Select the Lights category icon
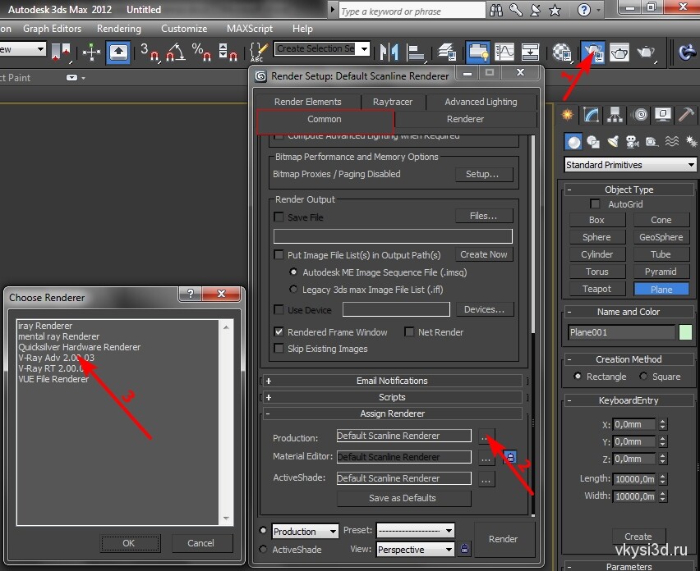 coord(613,142)
